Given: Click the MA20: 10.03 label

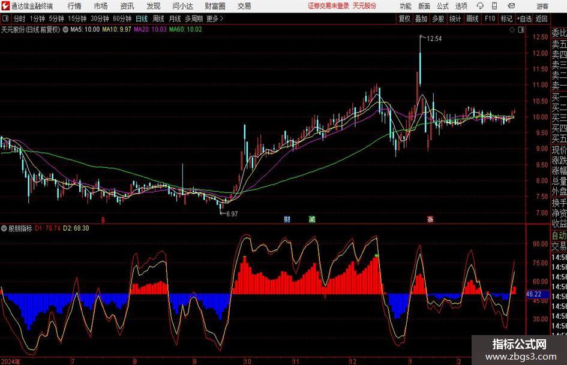Looking at the screenshot, I should 150,29.
